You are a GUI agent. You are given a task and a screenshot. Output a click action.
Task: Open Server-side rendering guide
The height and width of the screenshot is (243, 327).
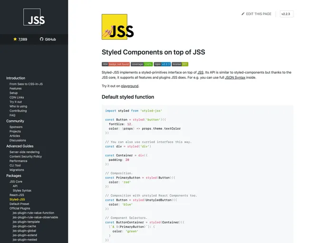[24, 152]
